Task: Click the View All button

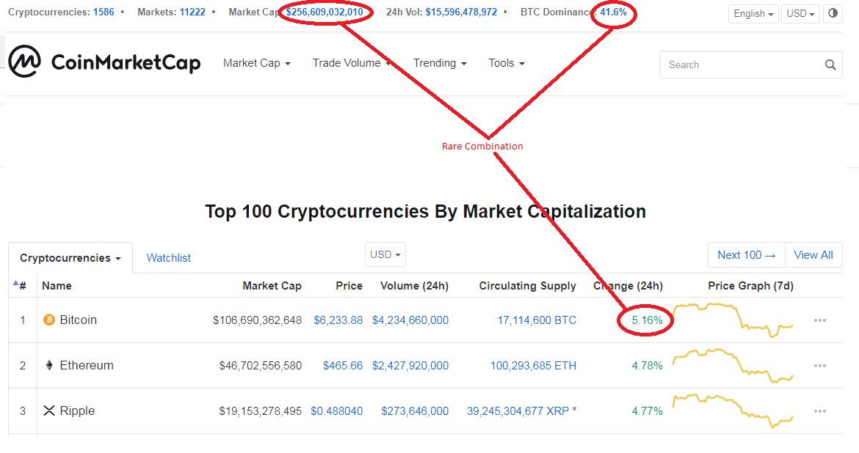Action: [x=813, y=255]
